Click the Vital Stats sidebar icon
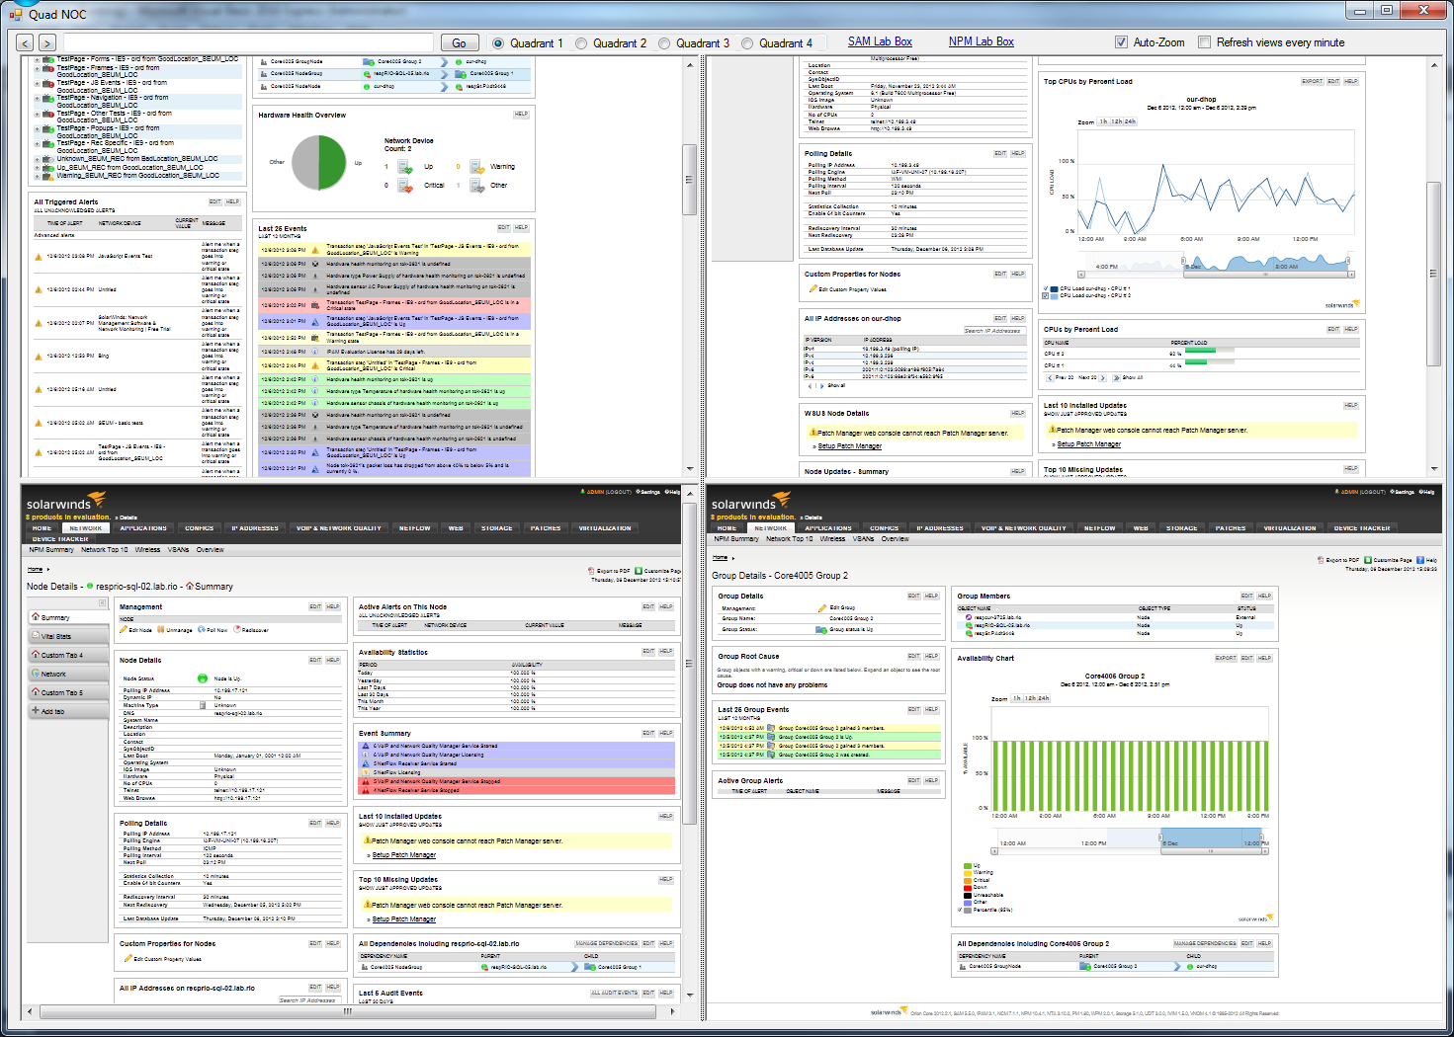This screenshot has width=1454, height=1037. (x=36, y=636)
